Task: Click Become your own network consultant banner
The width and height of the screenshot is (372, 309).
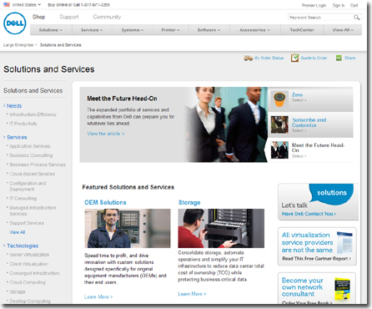Action: (x=317, y=288)
